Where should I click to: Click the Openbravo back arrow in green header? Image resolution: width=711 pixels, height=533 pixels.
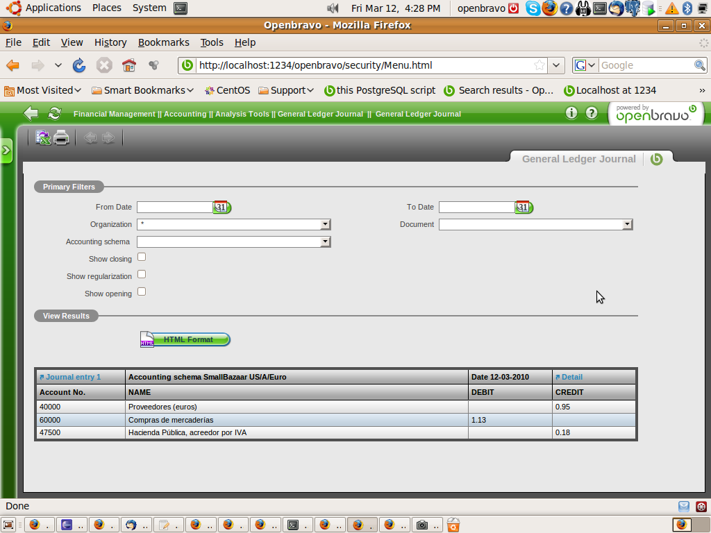click(31, 113)
